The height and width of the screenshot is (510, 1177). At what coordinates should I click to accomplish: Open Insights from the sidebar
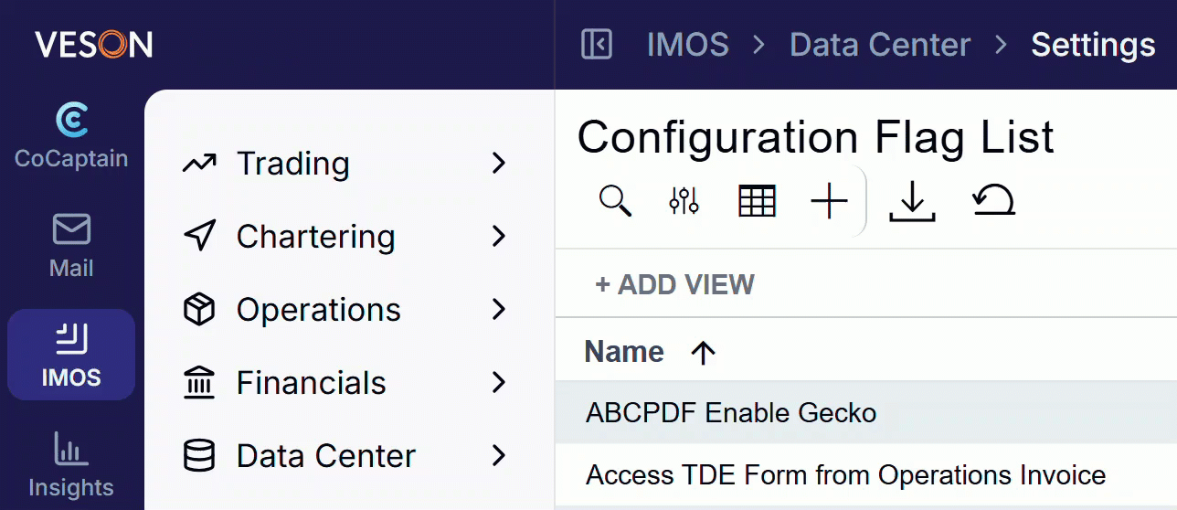[71, 464]
